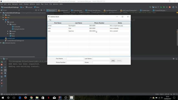Expand the model package arrow
The image size is (178, 100).
click(x=8, y=31)
